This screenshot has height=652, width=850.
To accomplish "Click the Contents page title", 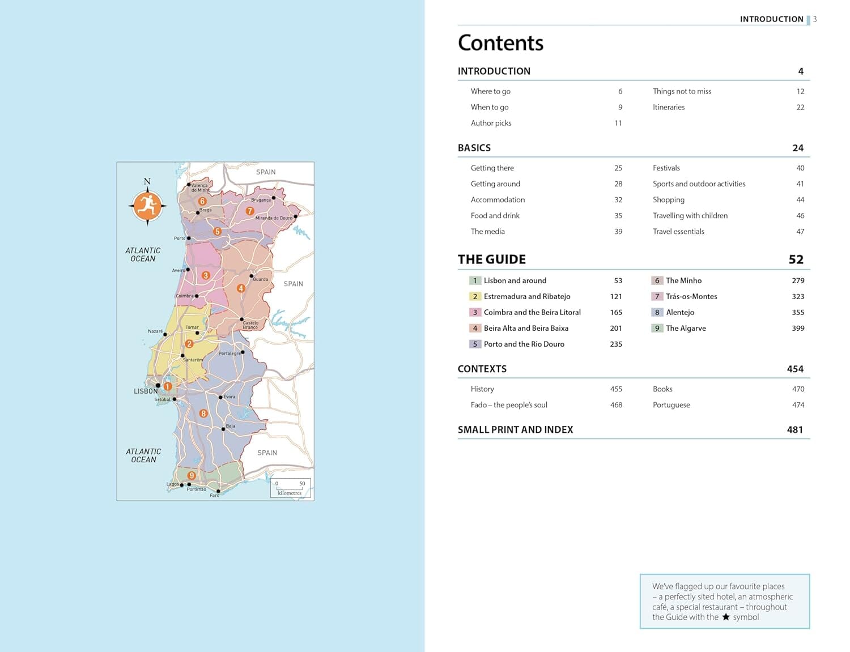I will tap(501, 43).
